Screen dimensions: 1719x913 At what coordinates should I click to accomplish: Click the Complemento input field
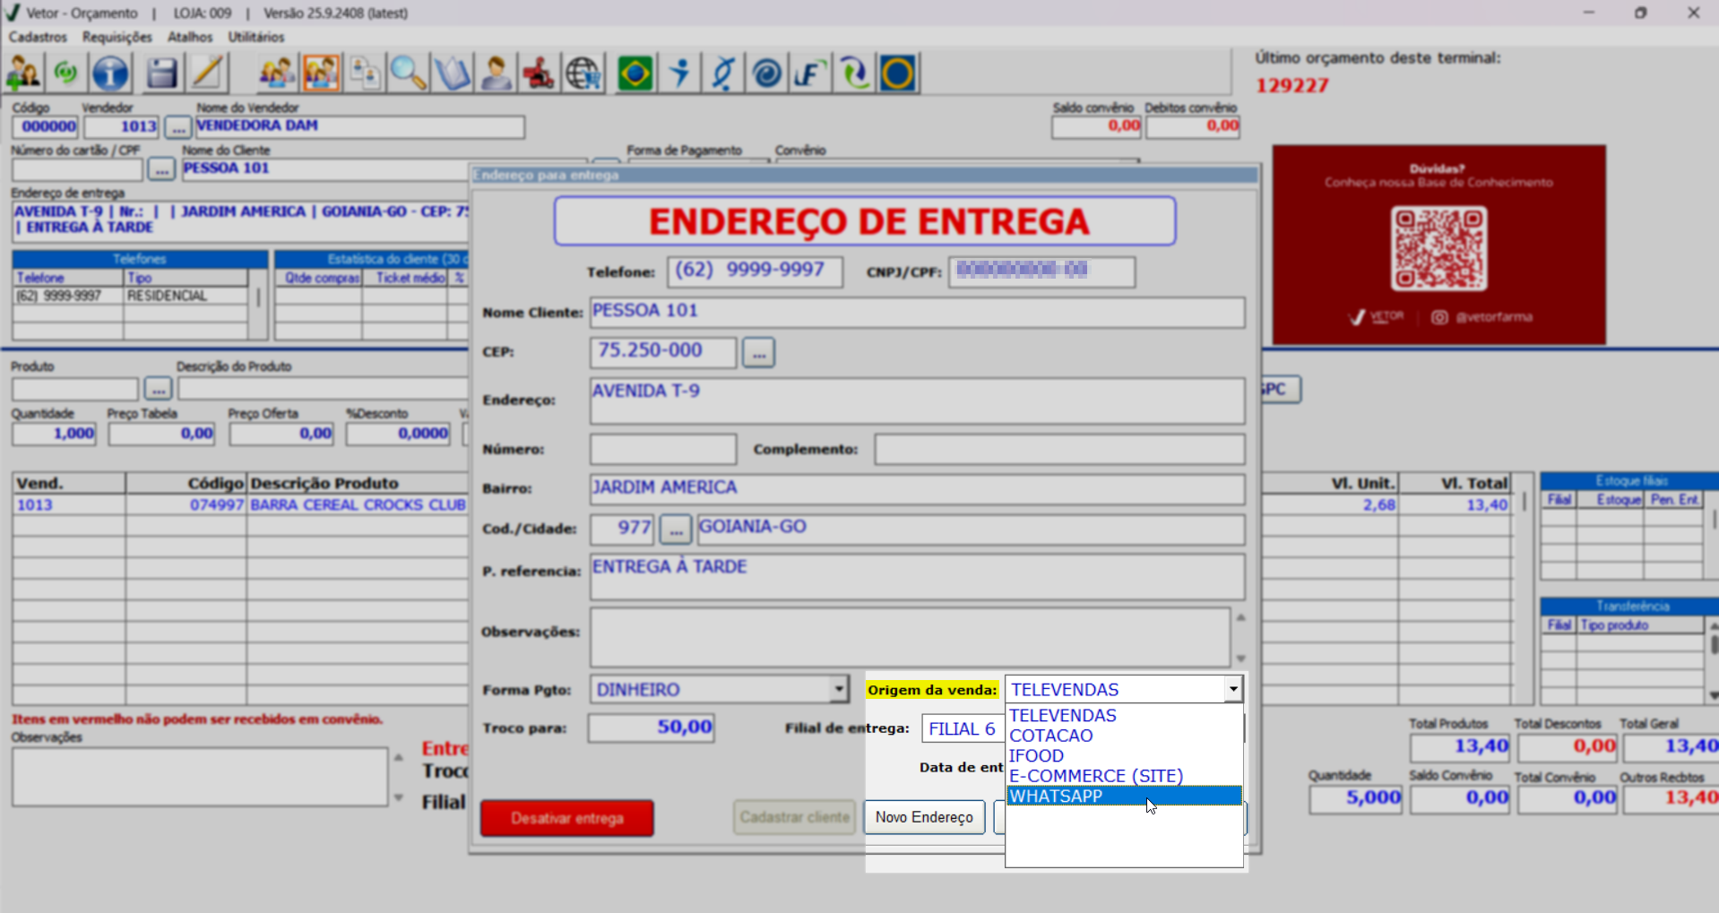[x=1059, y=449]
